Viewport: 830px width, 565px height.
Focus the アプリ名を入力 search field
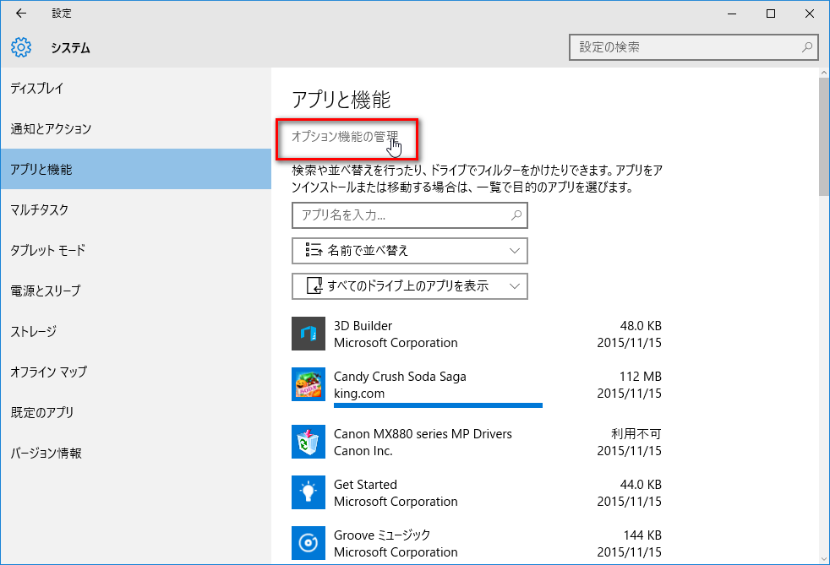click(410, 215)
